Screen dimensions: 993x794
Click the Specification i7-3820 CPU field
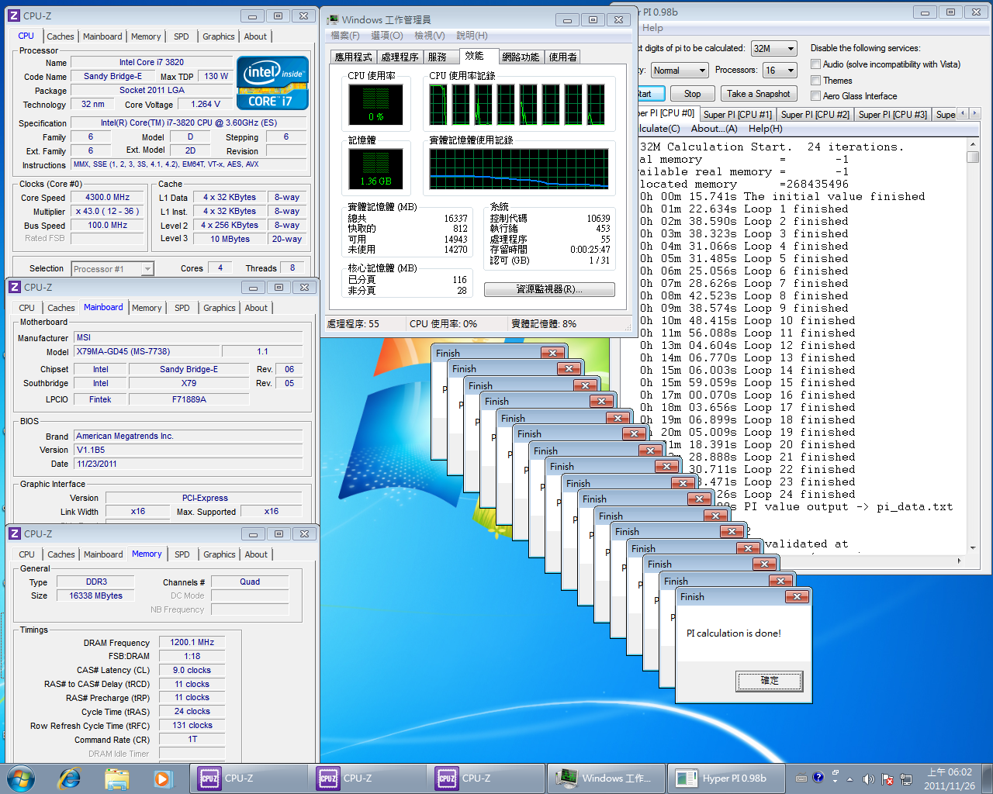coord(189,123)
